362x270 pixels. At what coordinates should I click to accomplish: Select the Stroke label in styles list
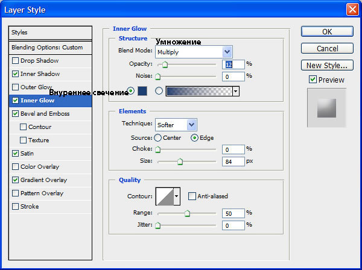click(x=30, y=206)
